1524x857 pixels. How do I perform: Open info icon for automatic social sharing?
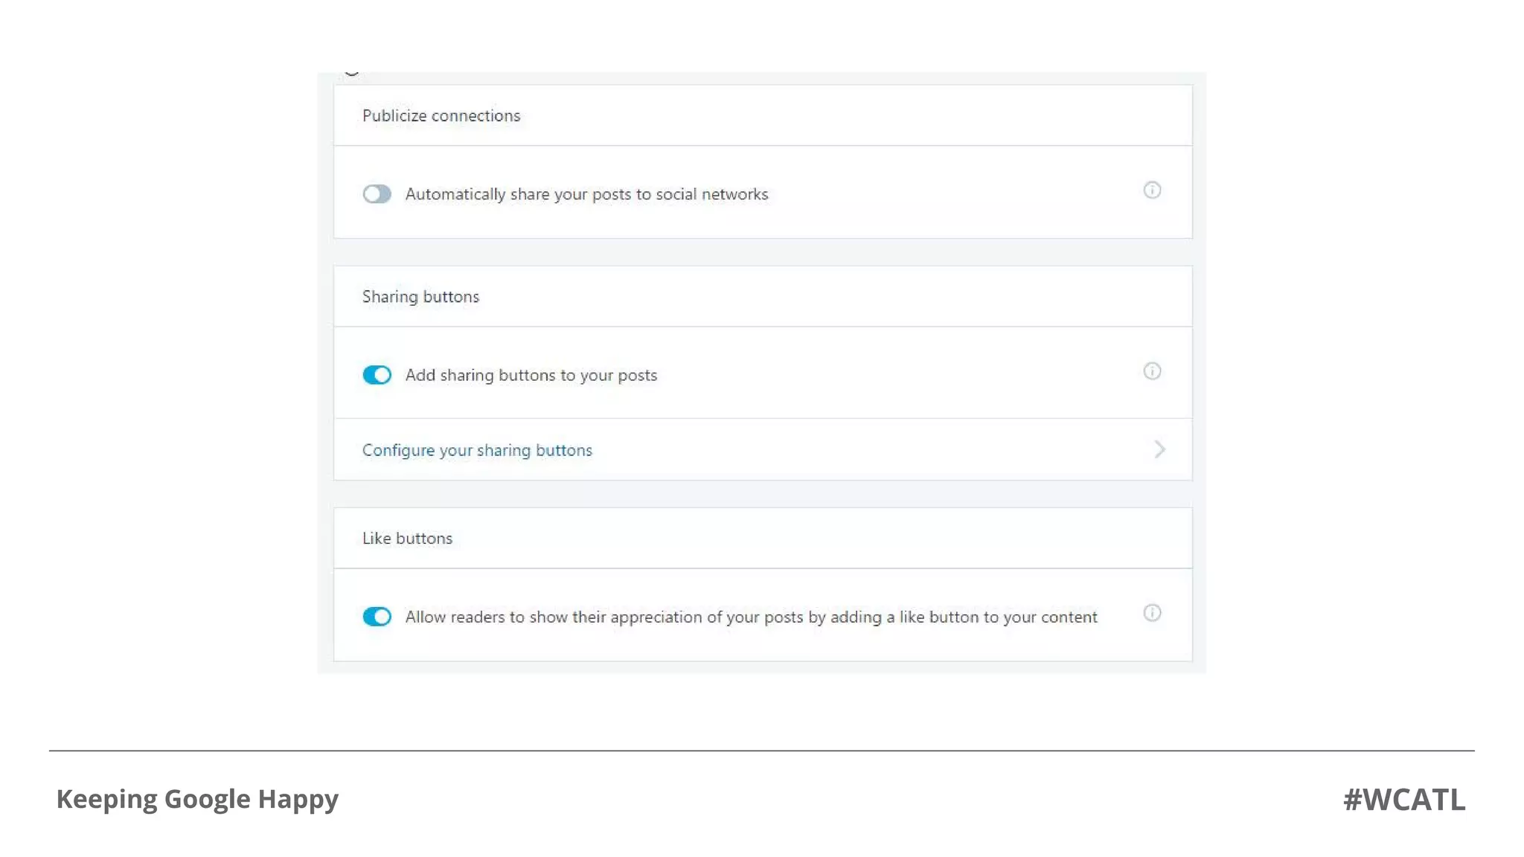point(1151,190)
